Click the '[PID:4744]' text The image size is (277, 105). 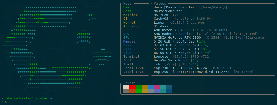(x=189, y=64)
